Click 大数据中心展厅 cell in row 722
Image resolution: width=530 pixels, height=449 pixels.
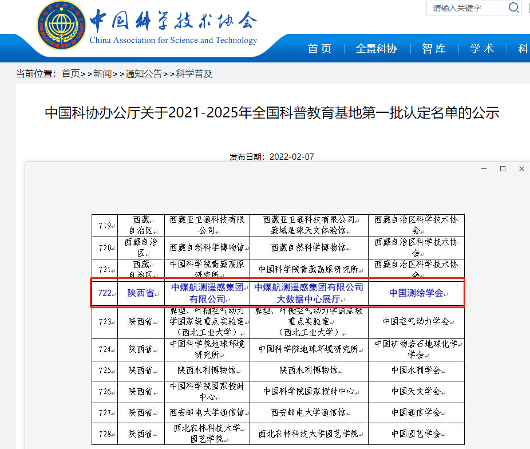click(x=309, y=293)
